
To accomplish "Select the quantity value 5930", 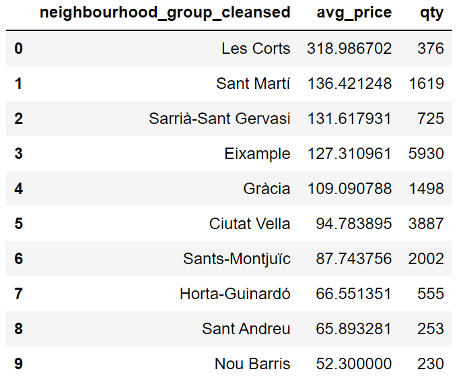I will click(425, 154).
